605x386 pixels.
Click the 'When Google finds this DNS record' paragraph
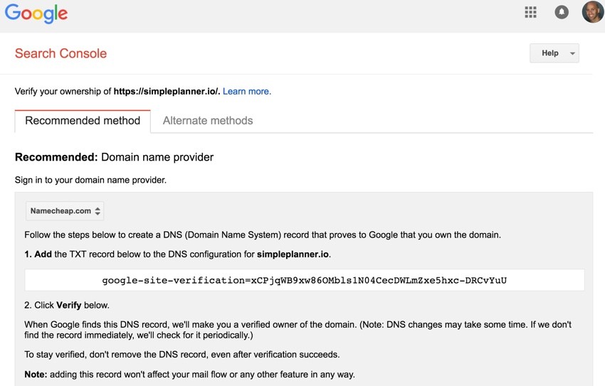298,330
